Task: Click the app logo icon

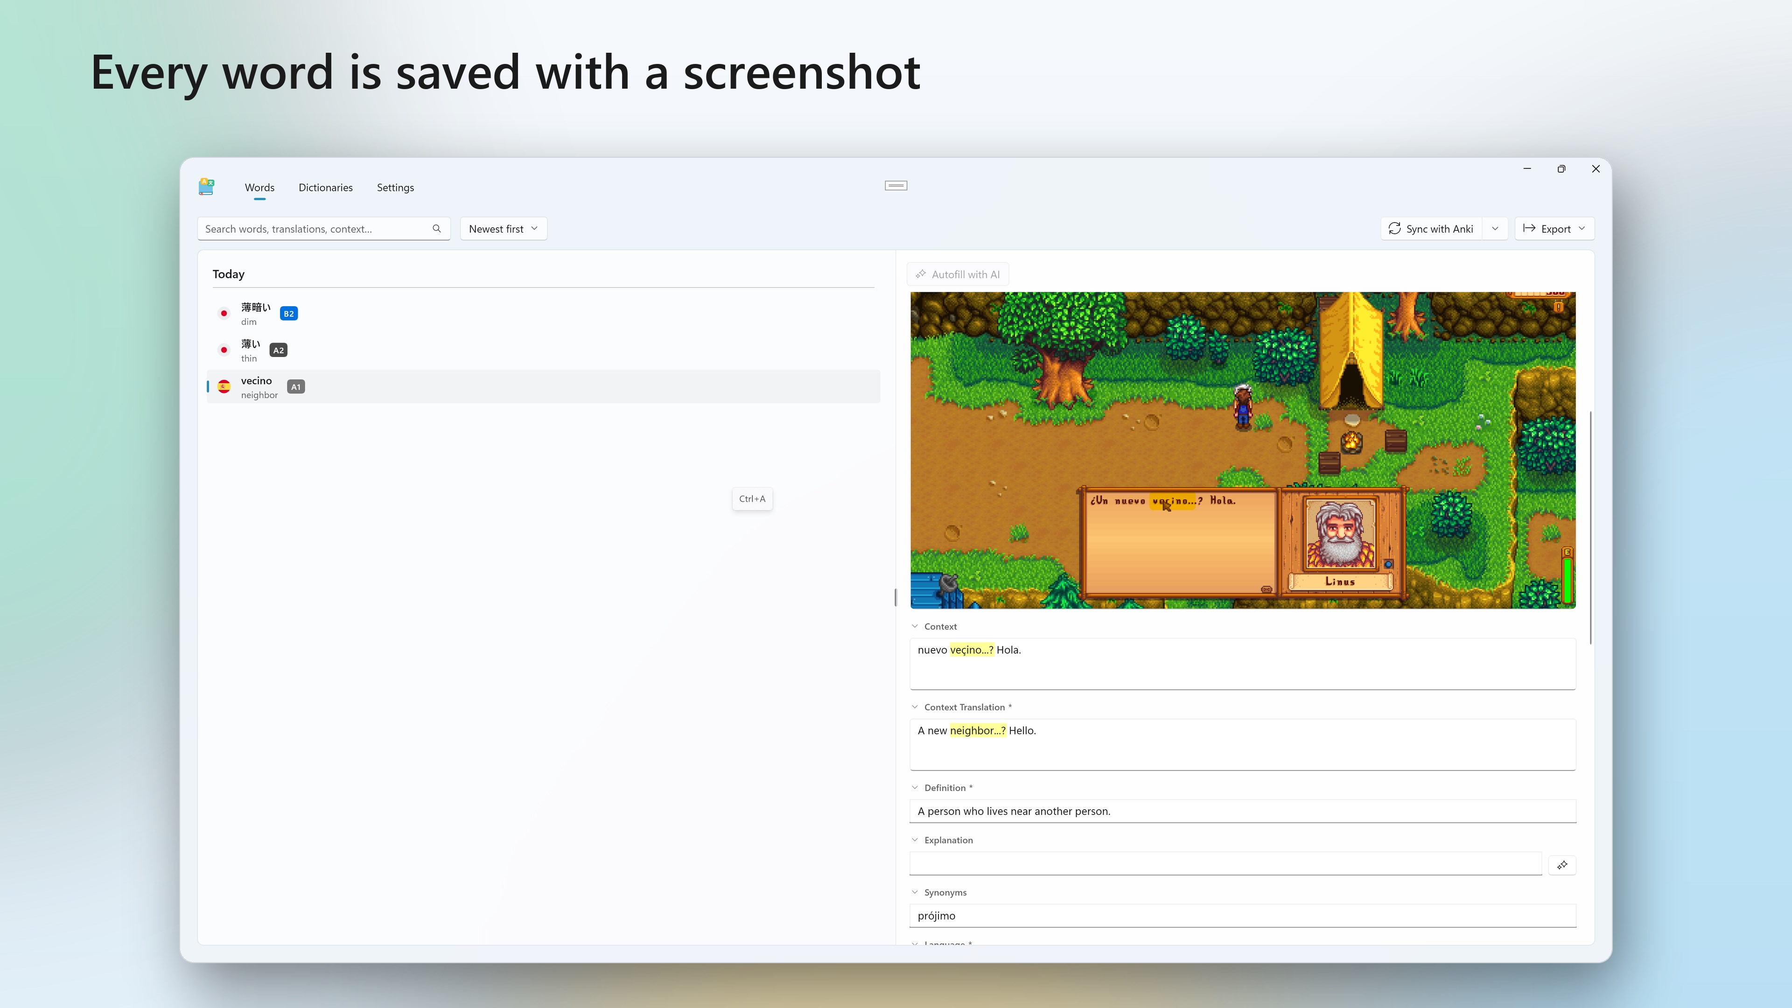Action: (206, 187)
